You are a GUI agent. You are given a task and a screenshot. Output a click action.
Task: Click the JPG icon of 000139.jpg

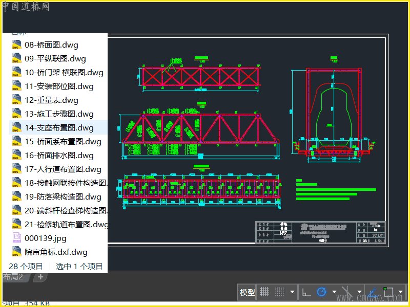coord(17,238)
